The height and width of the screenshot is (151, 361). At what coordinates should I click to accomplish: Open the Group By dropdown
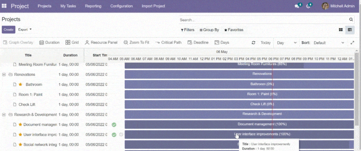click(209, 30)
